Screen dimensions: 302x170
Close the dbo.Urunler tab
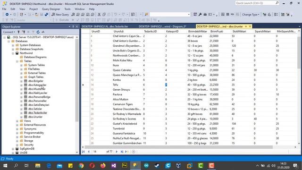(250, 26)
